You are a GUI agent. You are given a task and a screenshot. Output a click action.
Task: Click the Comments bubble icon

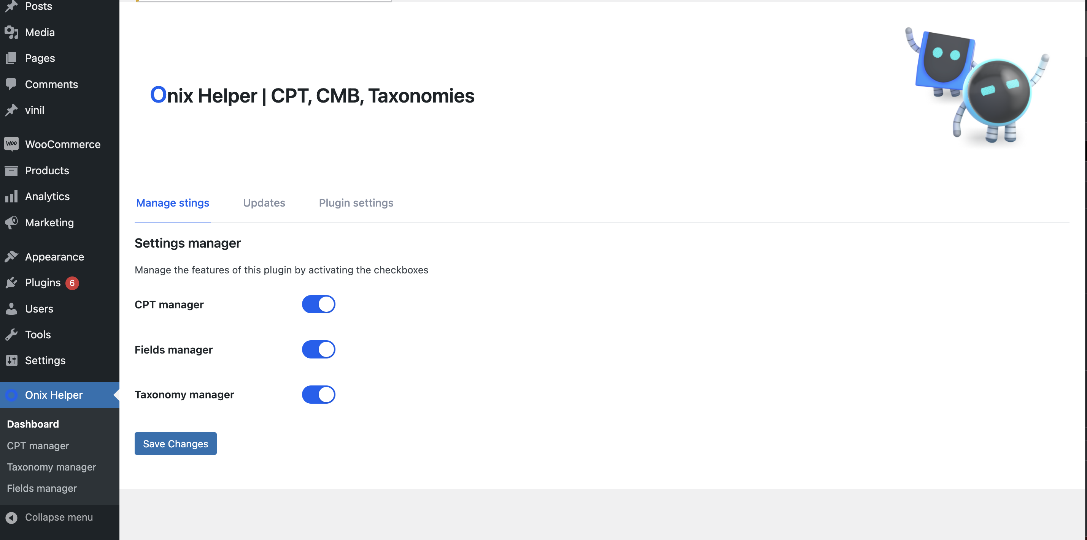11,84
